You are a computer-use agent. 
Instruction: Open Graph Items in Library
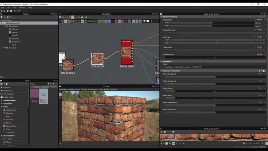(8, 91)
